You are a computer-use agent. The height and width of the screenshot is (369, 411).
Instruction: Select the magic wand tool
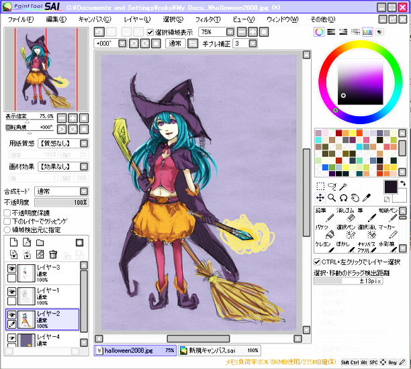point(343,187)
